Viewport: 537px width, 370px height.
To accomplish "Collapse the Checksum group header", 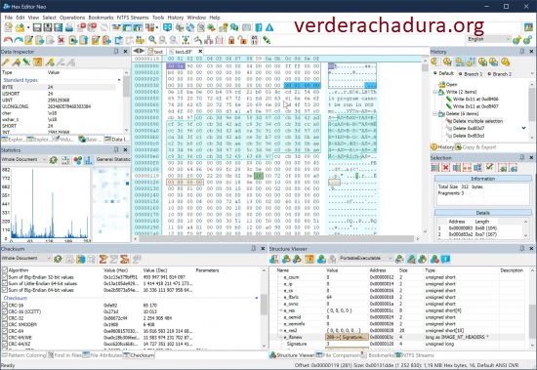I will click(257, 298).
